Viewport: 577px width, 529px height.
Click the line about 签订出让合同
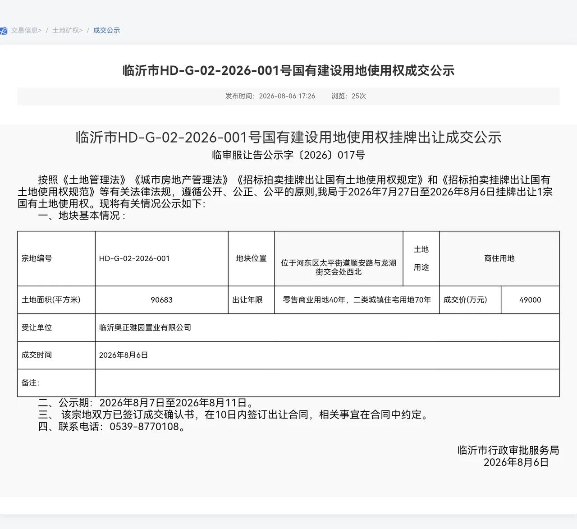[233, 414]
